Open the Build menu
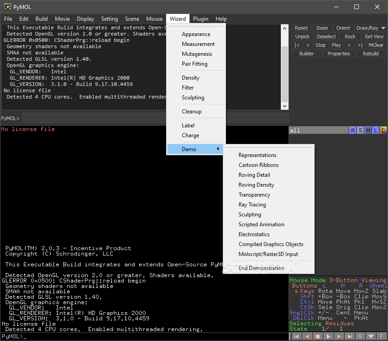Image resolution: width=388 pixels, height=341 pixels. tap(41, 19)
